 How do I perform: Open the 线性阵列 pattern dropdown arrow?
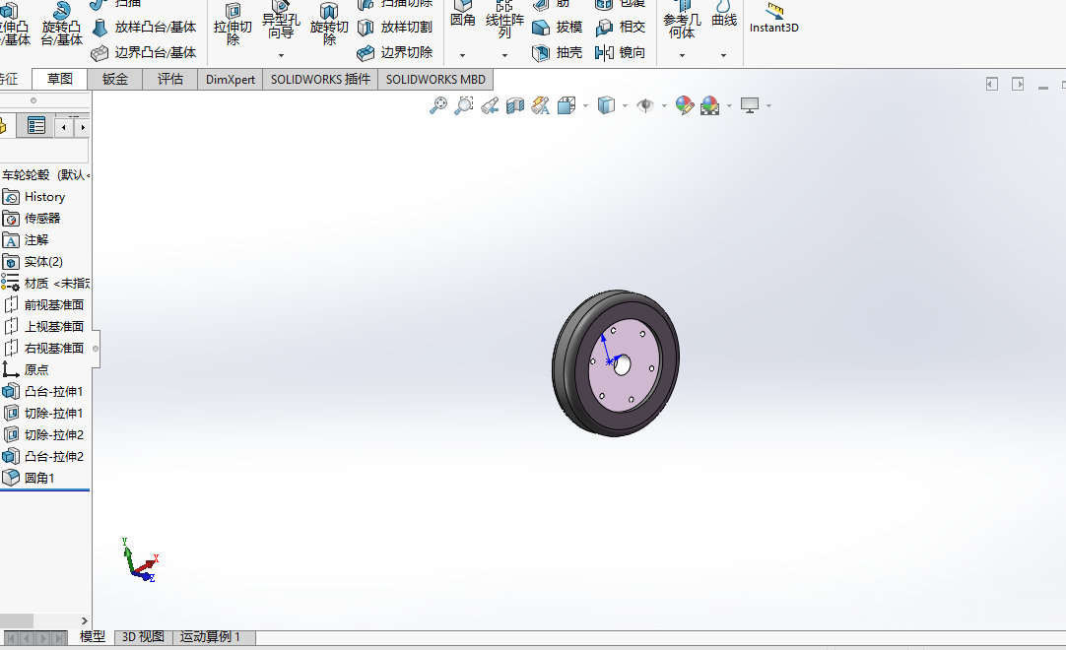pyautogui.click(x=504, y=55)
